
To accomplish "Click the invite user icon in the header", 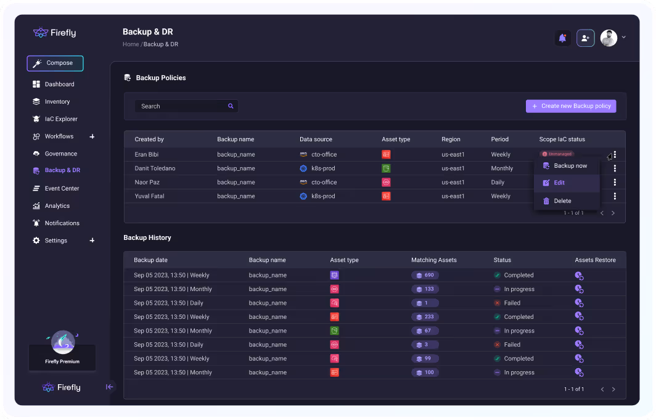I will 585,38.
